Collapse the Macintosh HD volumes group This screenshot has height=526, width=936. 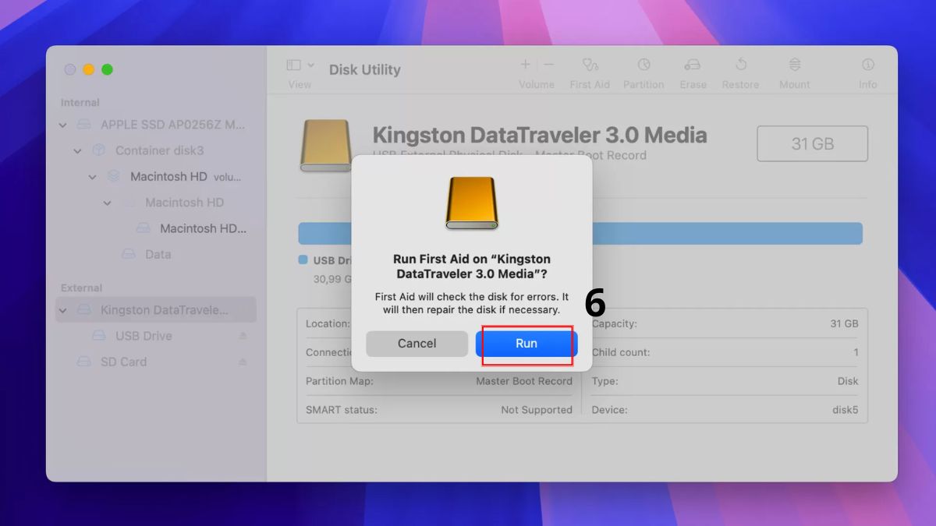pyautogui.click(x=93, y=177)
